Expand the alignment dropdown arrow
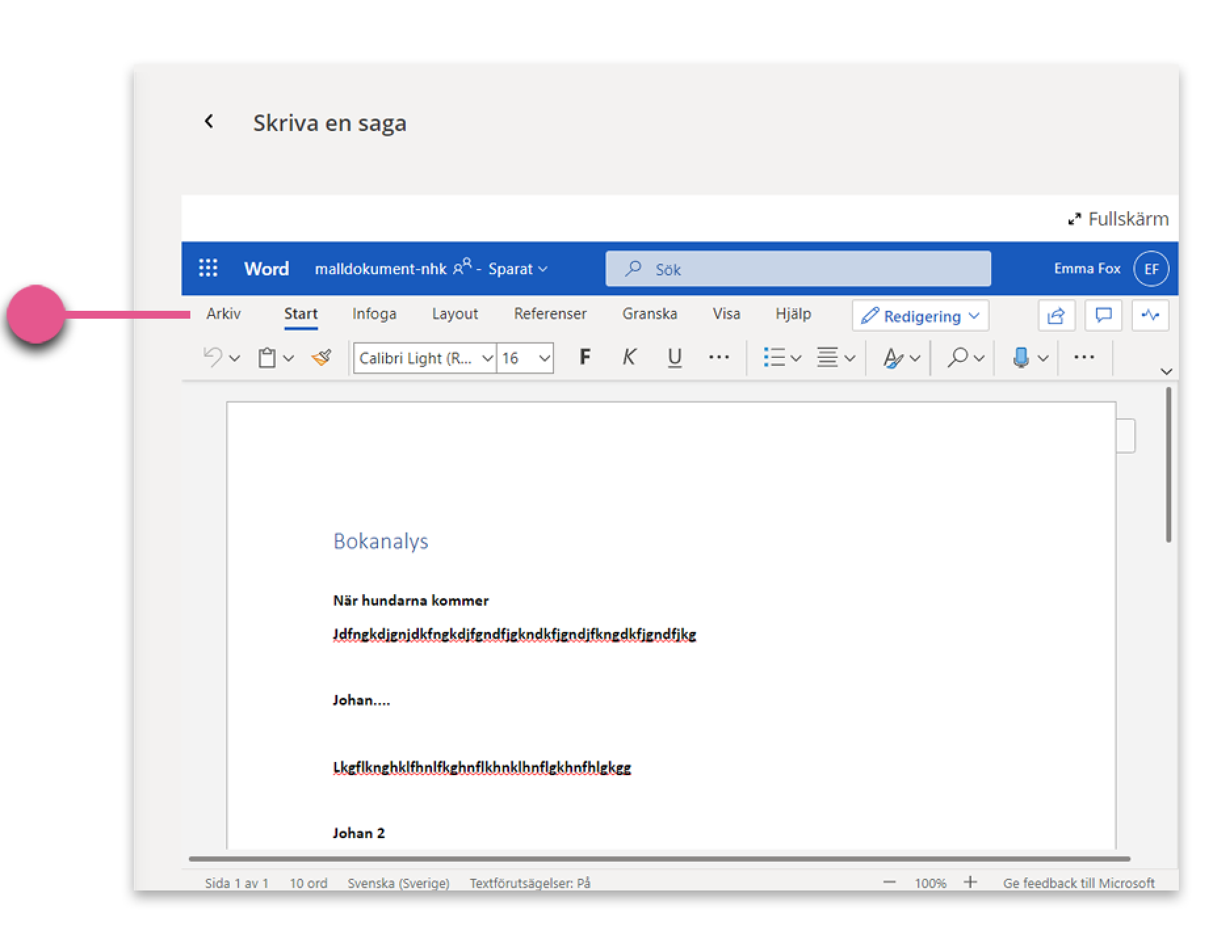The width and height of the screenshot is (1213, 939). (x=849, y=358)
